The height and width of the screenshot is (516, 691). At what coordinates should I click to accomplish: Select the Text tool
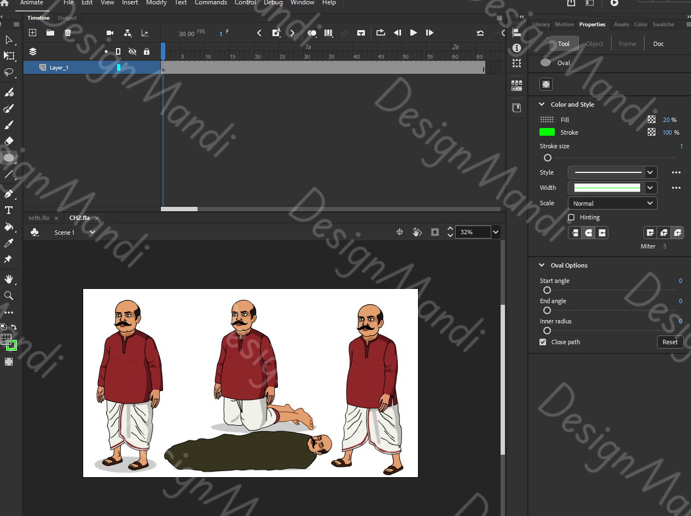pyautogui.click(x=9, y=210)
